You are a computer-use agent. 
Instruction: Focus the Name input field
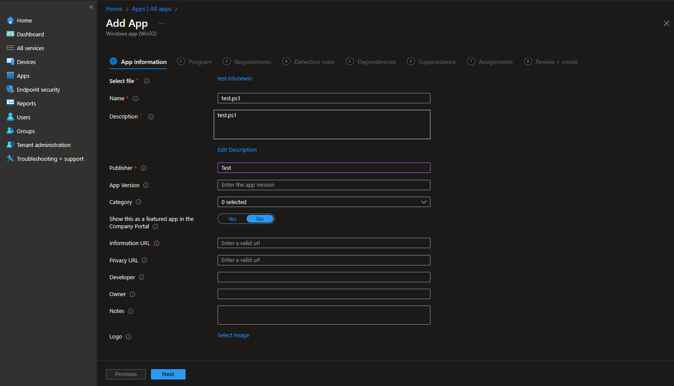point(324,98)
